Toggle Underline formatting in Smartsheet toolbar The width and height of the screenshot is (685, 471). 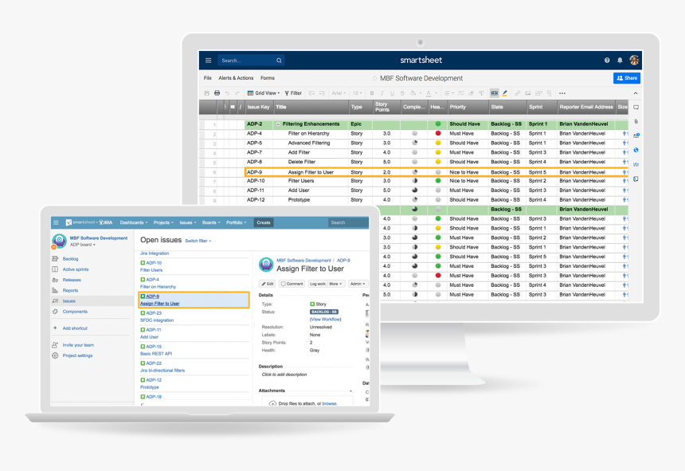click(392, 93)
